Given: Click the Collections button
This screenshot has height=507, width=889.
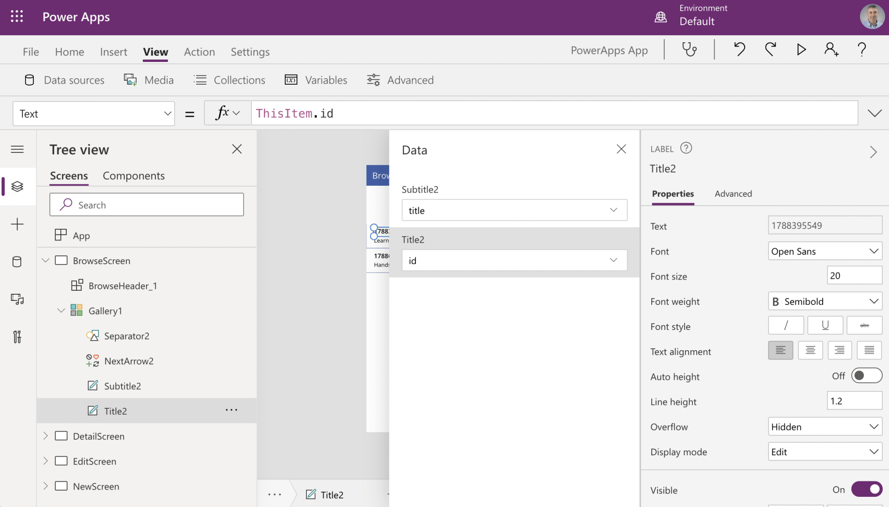Looking at the screenshot, I should (230, 80).
